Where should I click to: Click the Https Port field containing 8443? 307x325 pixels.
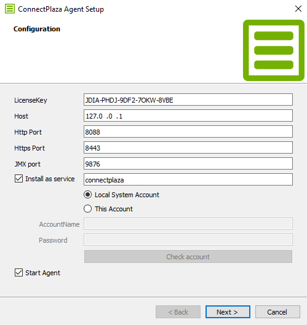[188, 147]
